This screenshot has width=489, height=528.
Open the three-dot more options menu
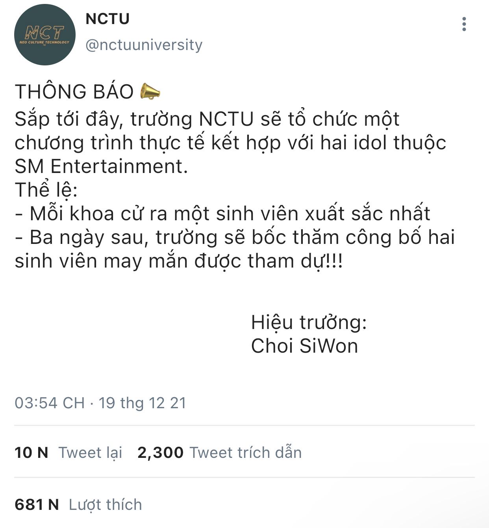tap(464, 24)
